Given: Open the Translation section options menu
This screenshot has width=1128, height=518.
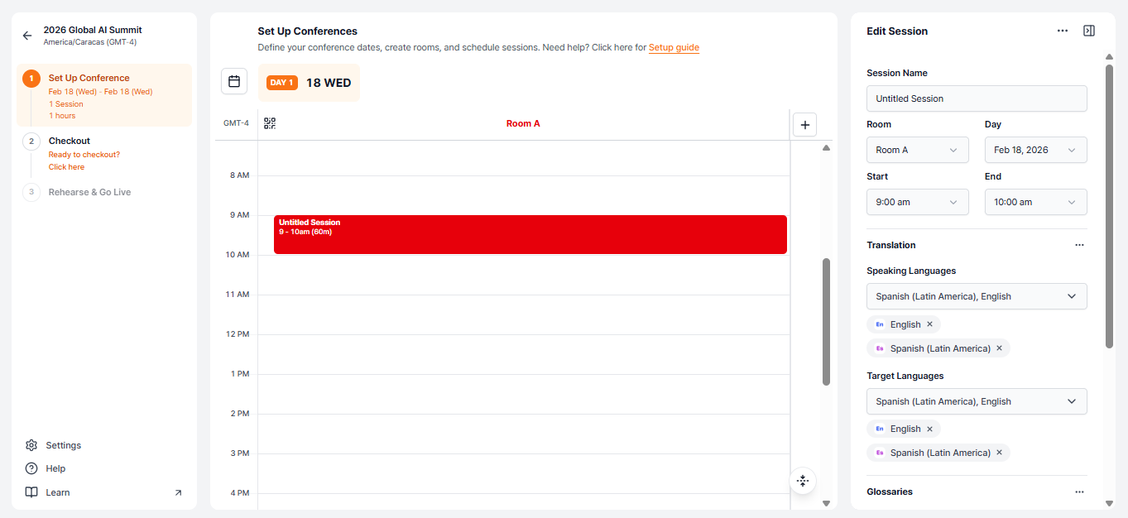Looking at the screenshot, I should pyautogui.click(x=1079, y=245).
